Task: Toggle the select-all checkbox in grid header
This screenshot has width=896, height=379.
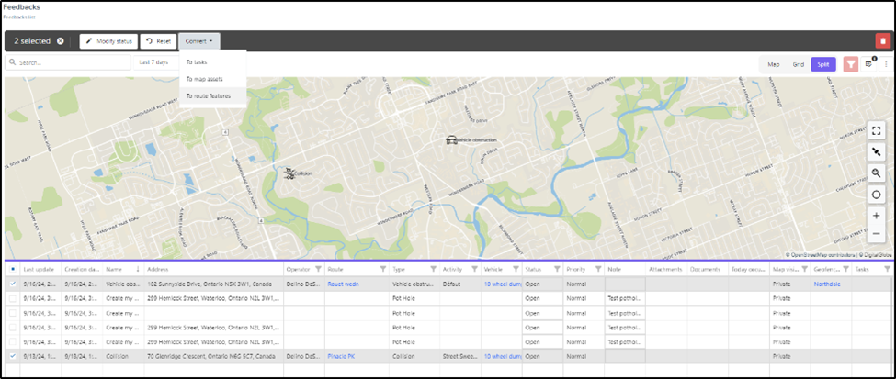Action: [x=13, y=269]
